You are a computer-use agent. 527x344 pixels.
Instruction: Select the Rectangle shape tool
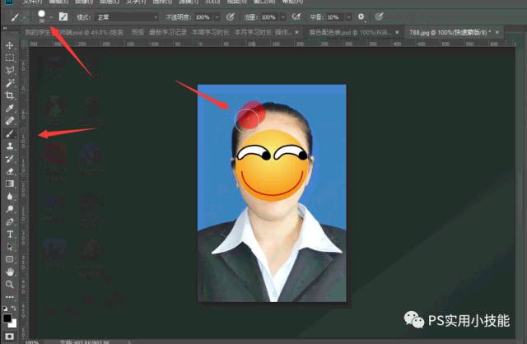(10, 259)
